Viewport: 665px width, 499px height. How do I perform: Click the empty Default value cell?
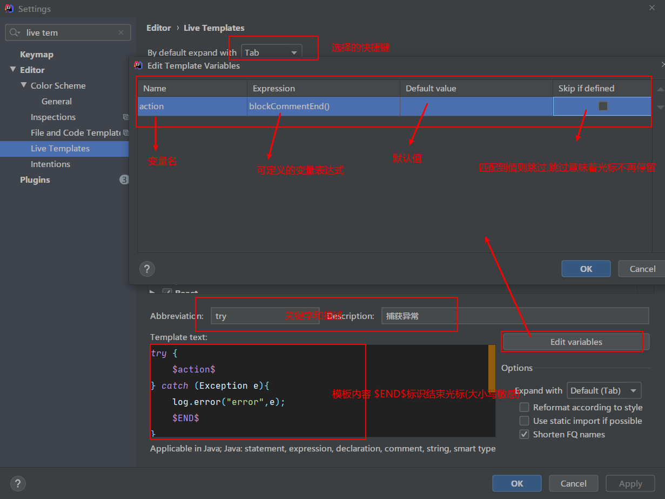pos(476,106)
